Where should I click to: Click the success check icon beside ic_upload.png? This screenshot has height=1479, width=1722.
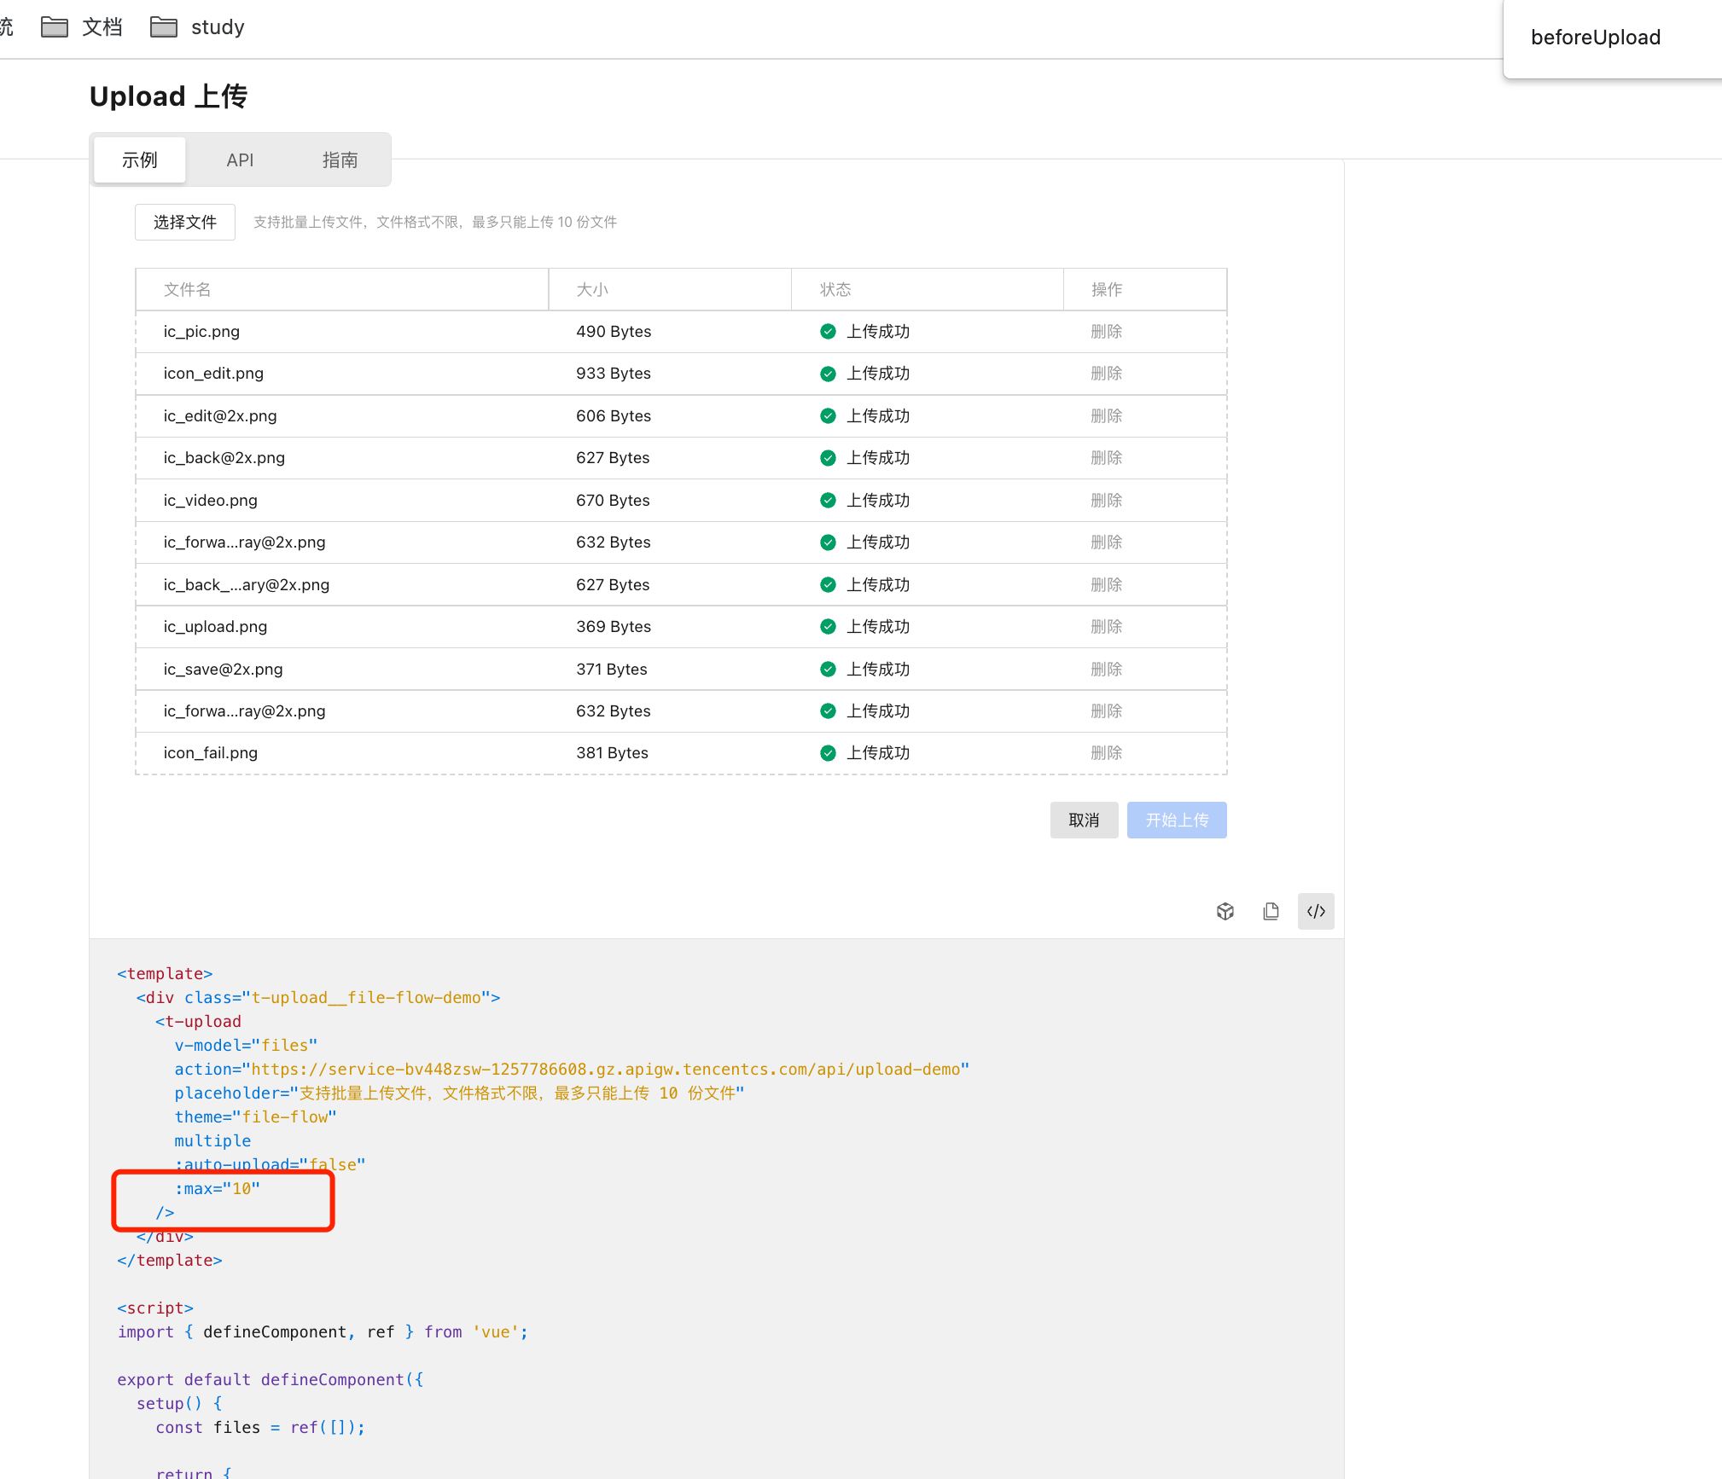coord(827,626)
